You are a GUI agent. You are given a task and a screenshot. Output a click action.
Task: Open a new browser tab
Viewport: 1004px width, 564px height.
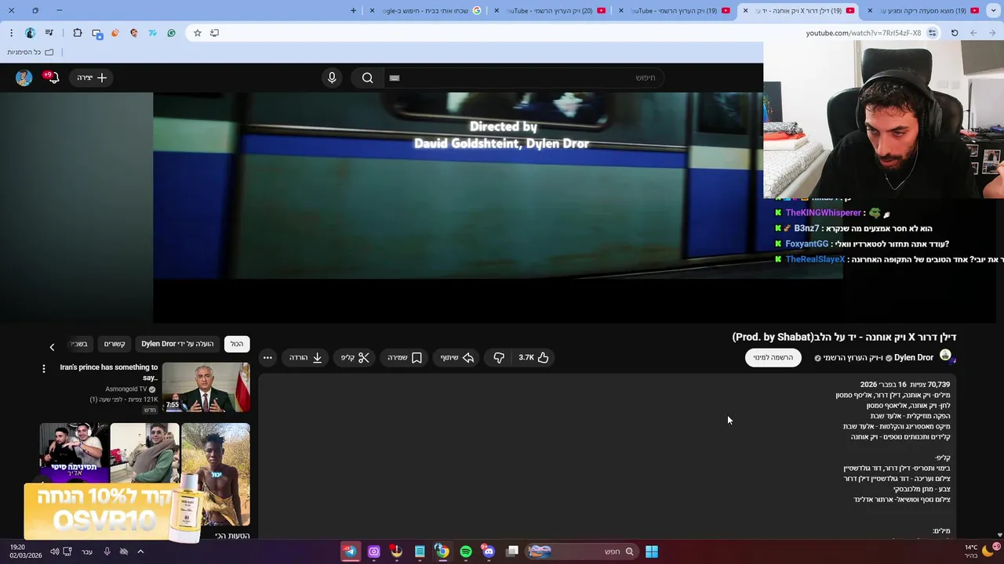[353, 10]
